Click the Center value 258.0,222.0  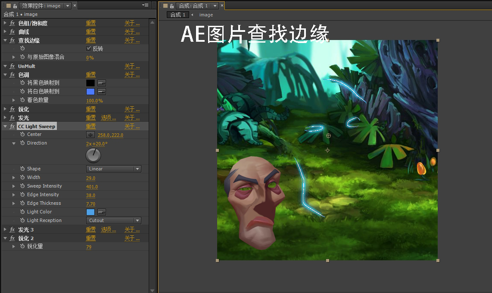coord(110,135)
